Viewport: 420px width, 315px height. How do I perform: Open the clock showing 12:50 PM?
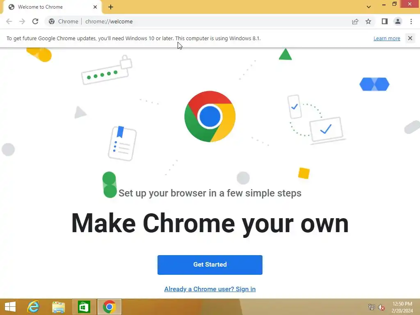tap(402, 307)
